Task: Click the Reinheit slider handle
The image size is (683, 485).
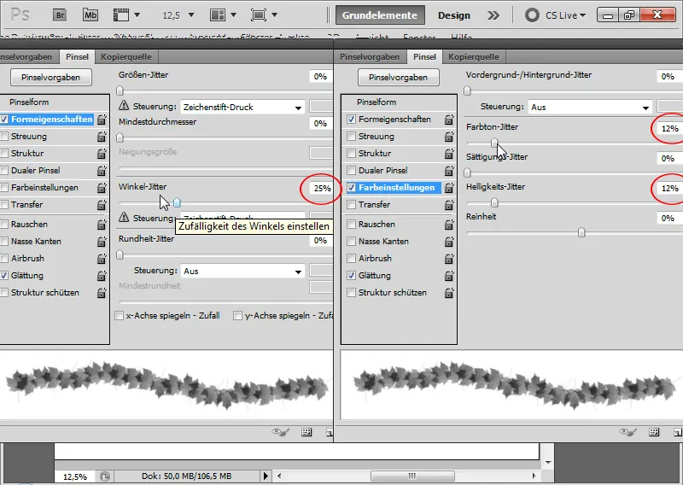Action: tap(581, 232)
